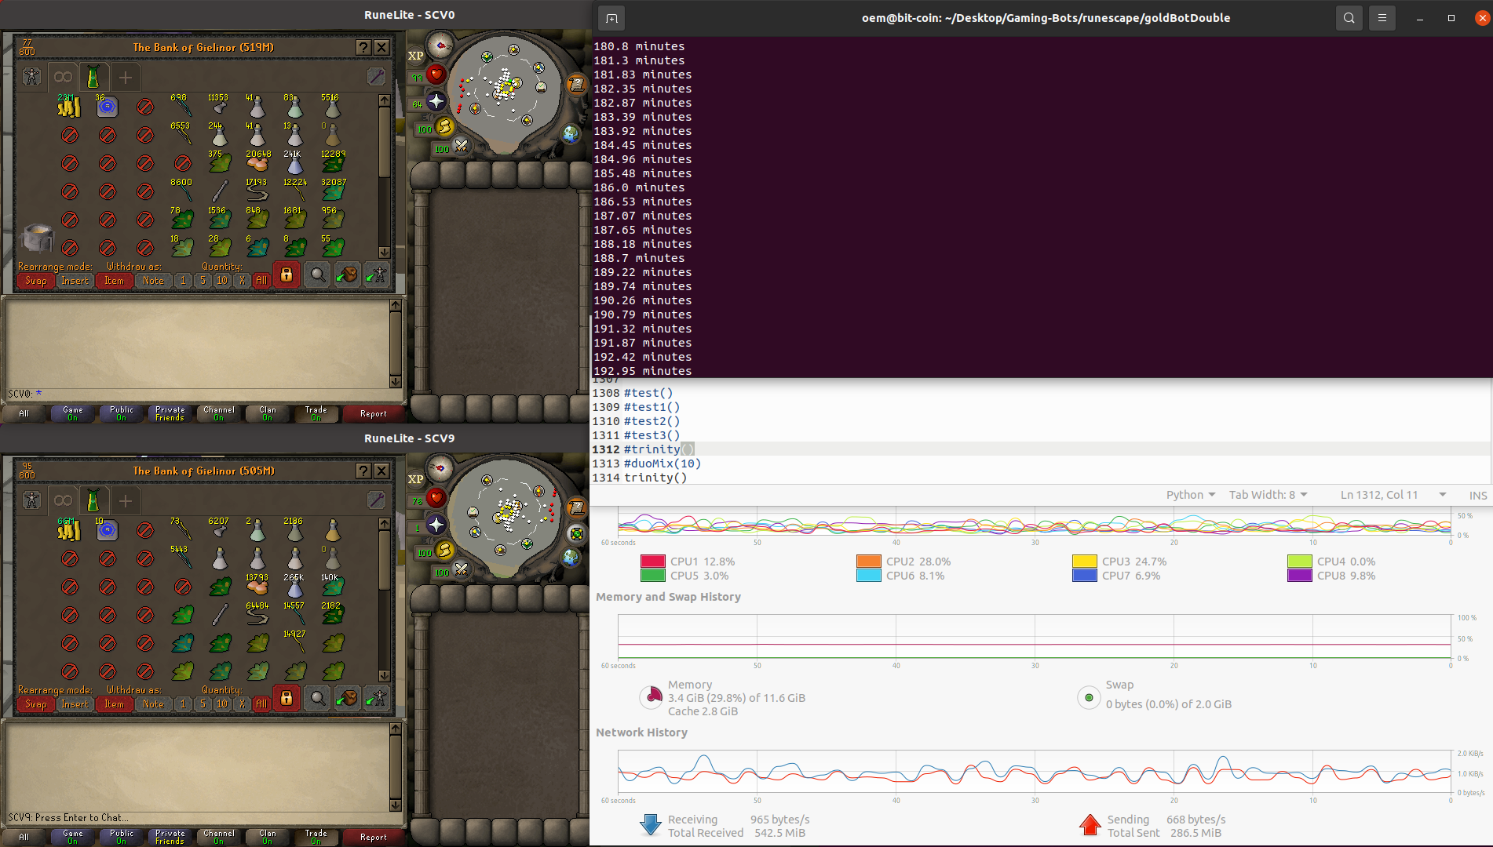This screenshot has height=847, width=1493.
Task: Open terminal hamburger menu
Action: [1382, 18]
